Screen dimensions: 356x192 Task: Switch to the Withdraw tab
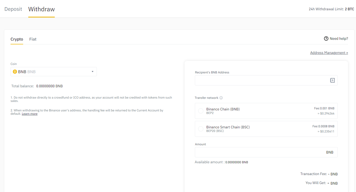[x=41, y=9]
